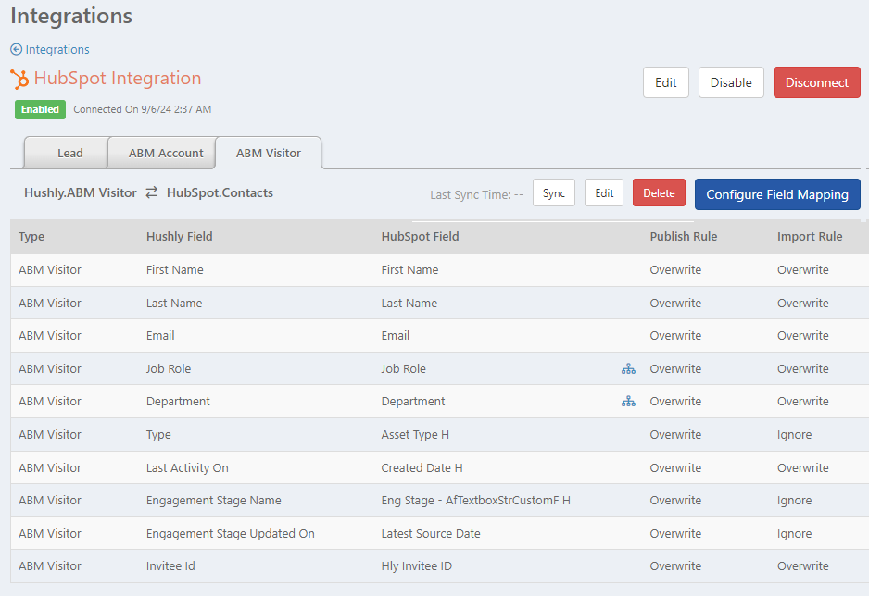Click Overwrite publish rule in Email row
The width and height of the screenshot is (869, 596).
point(675,335)
